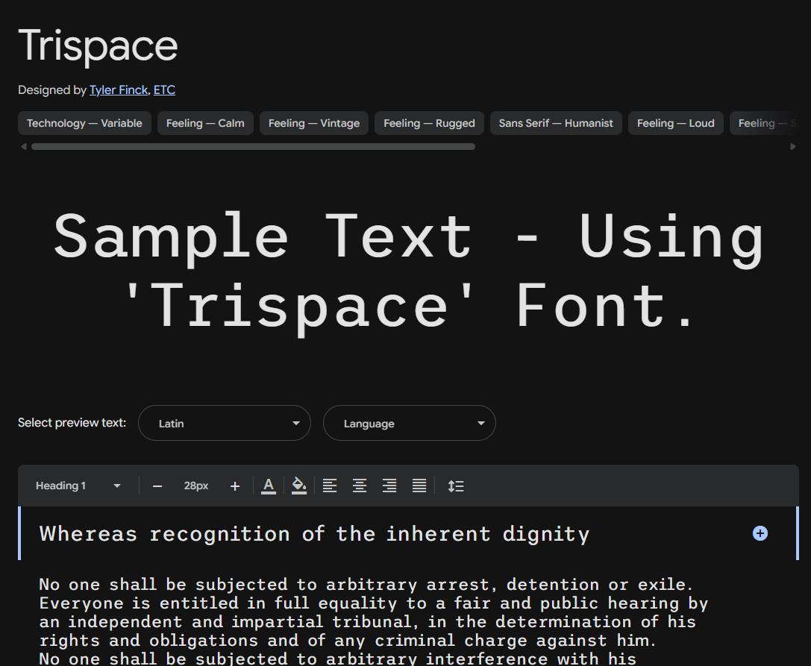Justify the preview text
The width and height of the screenshot is (811, 666).
point(419,486)
